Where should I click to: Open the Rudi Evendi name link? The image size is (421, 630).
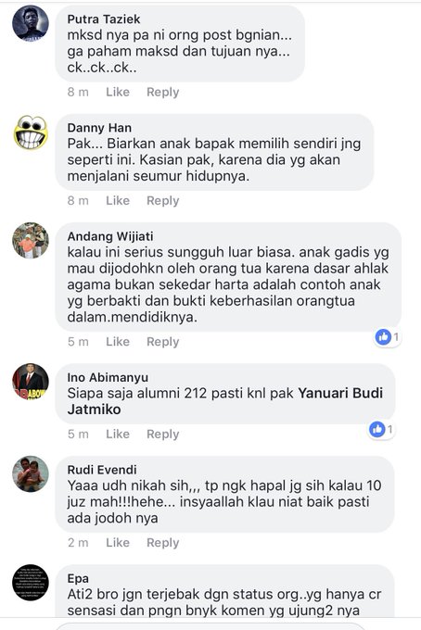tap(102, 470)
